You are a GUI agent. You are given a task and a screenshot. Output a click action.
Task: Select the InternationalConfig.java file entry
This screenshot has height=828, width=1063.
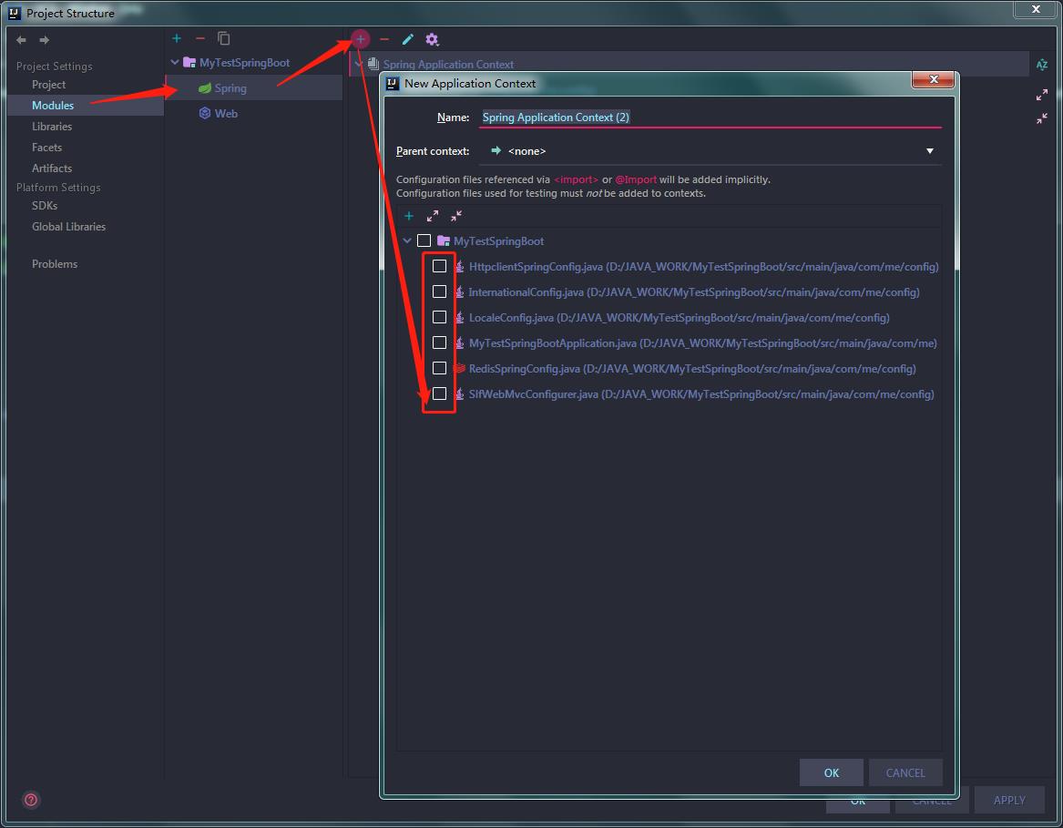point(694,292)
